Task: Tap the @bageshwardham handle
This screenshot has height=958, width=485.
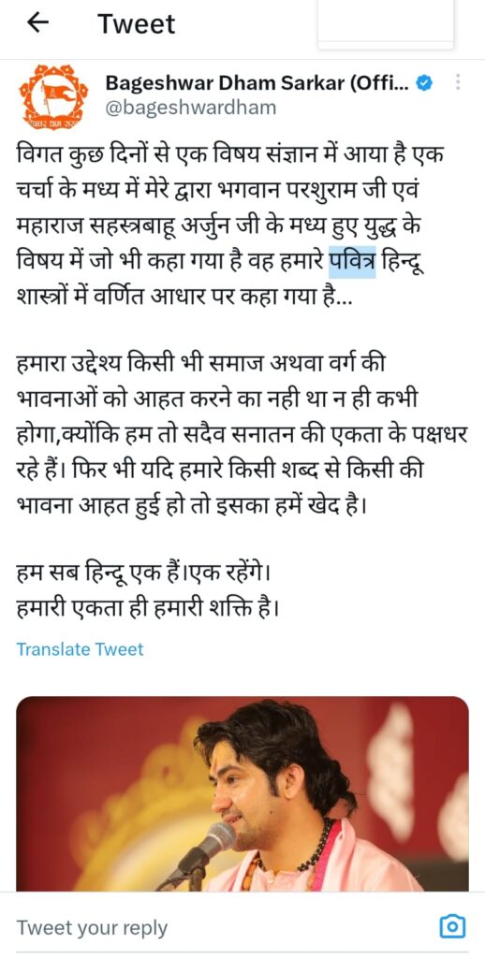Action: coord(191,109)
